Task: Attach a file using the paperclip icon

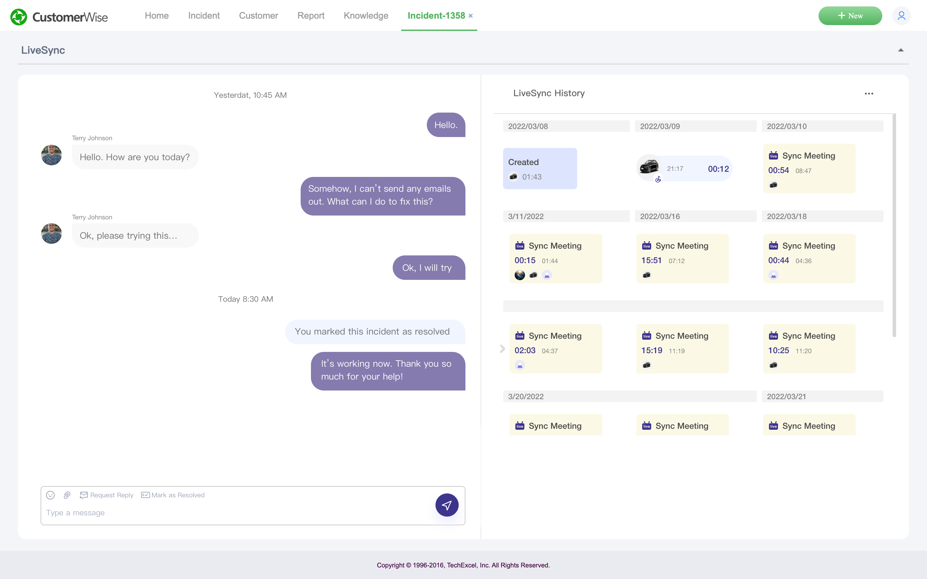Action: click(67, 495)
